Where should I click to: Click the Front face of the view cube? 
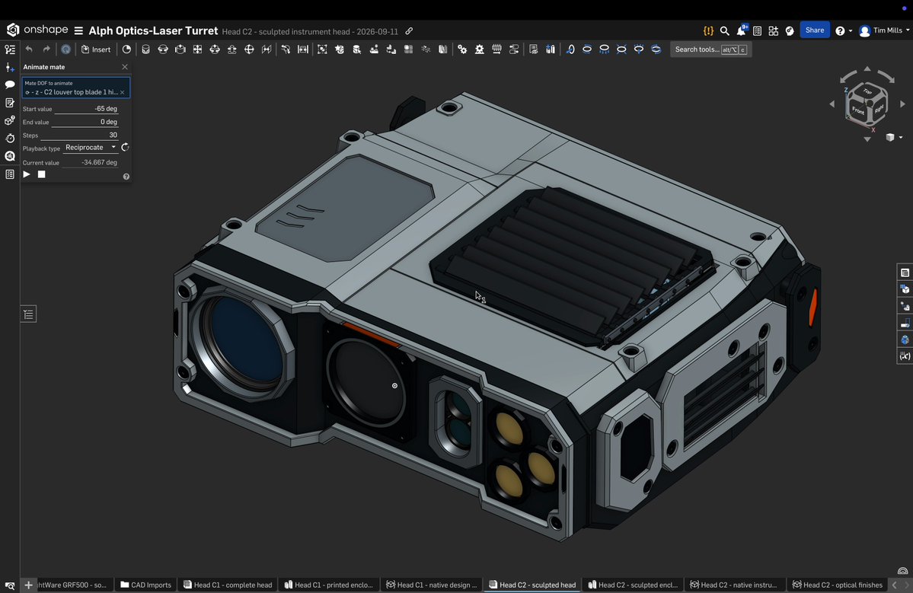click(x=857, y=110)
